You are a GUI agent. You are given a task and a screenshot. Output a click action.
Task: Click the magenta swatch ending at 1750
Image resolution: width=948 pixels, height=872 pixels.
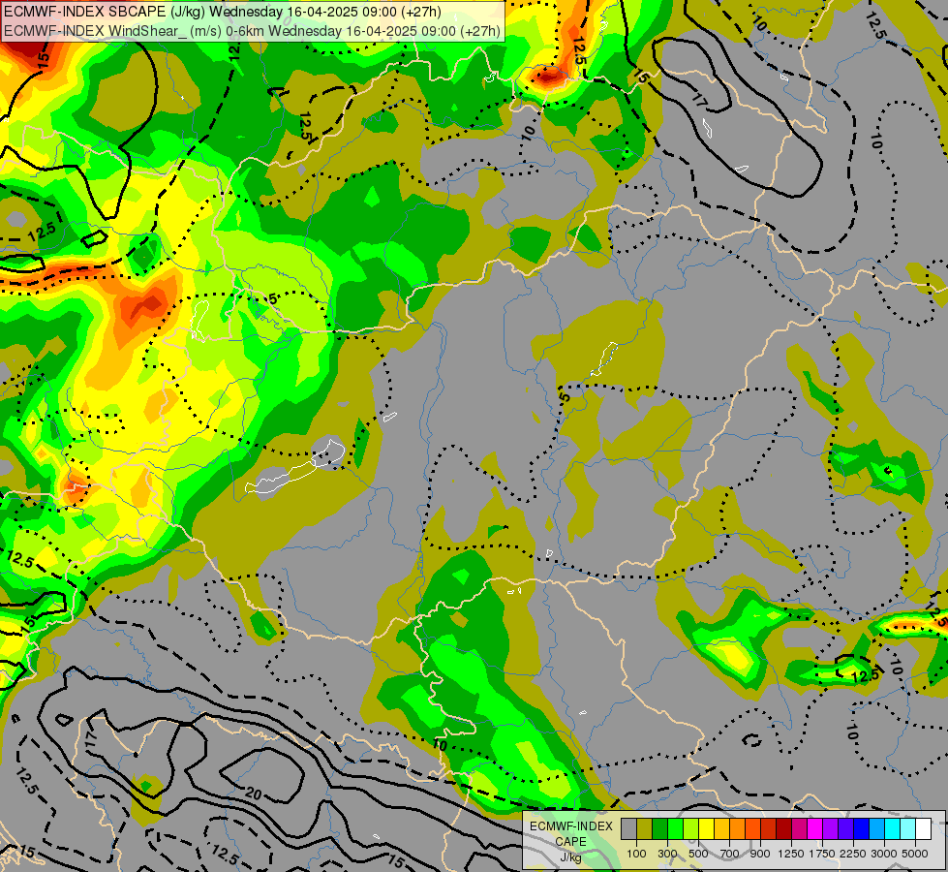(815, 829)
